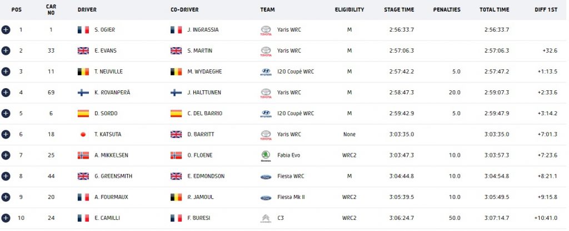Select driver A. Fourmaux's name

tap(111, 197)
